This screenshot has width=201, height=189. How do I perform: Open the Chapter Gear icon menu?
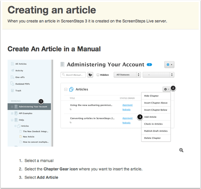click(x=166, y=89)
